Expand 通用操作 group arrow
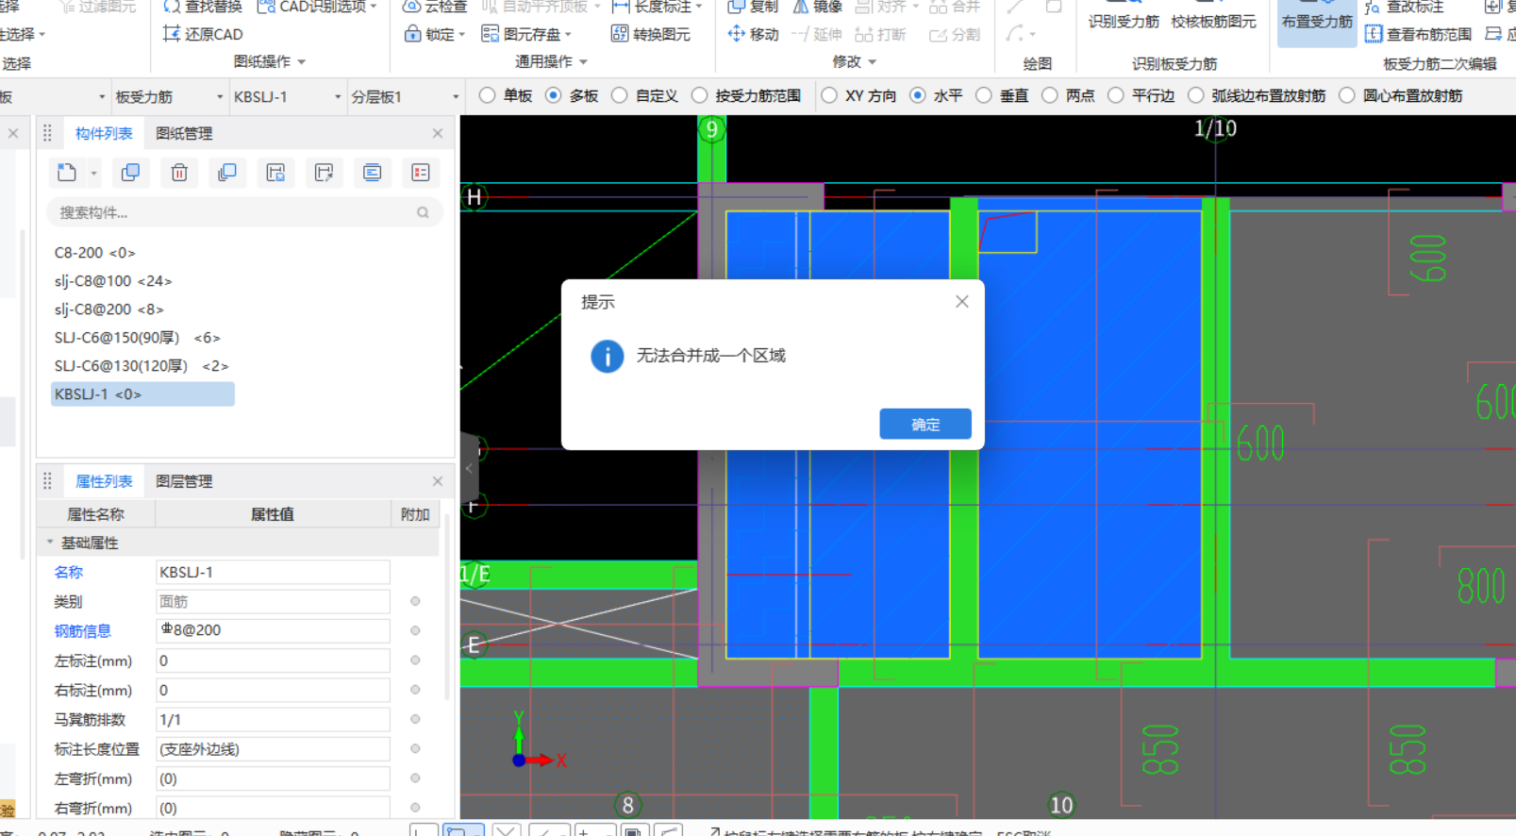 pos(583,62)
